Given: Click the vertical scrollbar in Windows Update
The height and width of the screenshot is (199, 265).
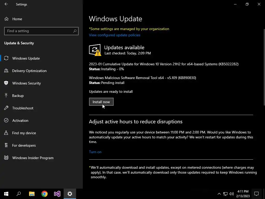Looking at the screenshot, I should click(264, 68).
